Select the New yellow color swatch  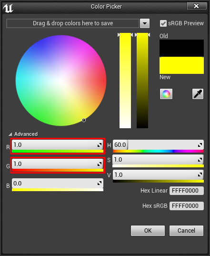pos(181,65)
